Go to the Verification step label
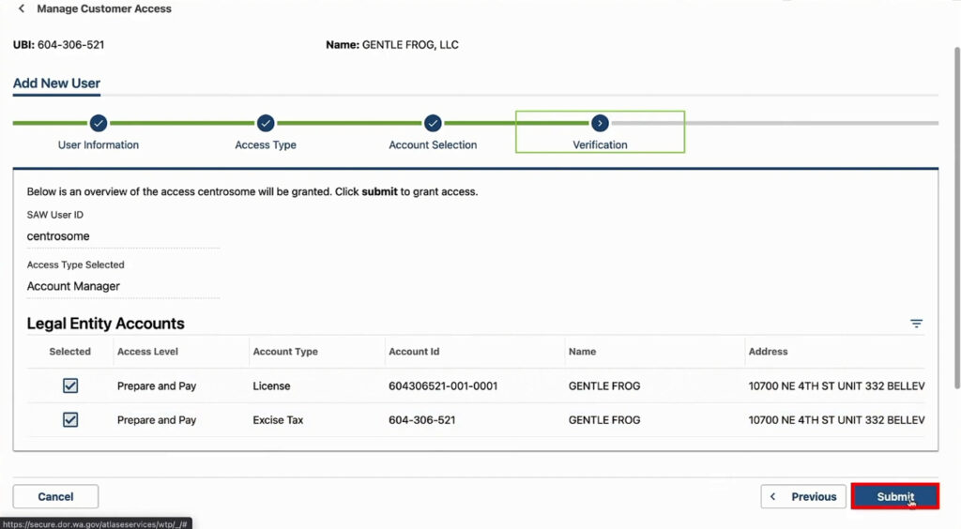 click(x=600, y=145)
